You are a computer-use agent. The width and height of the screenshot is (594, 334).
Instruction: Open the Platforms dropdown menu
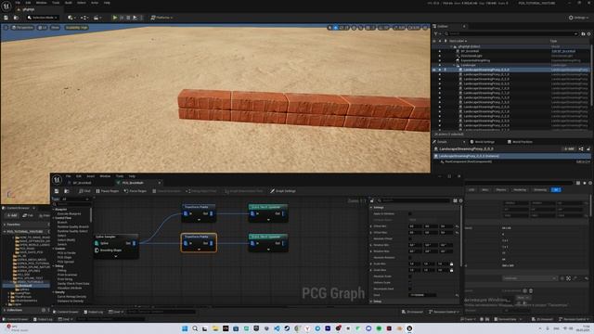[x=161, y=18]
